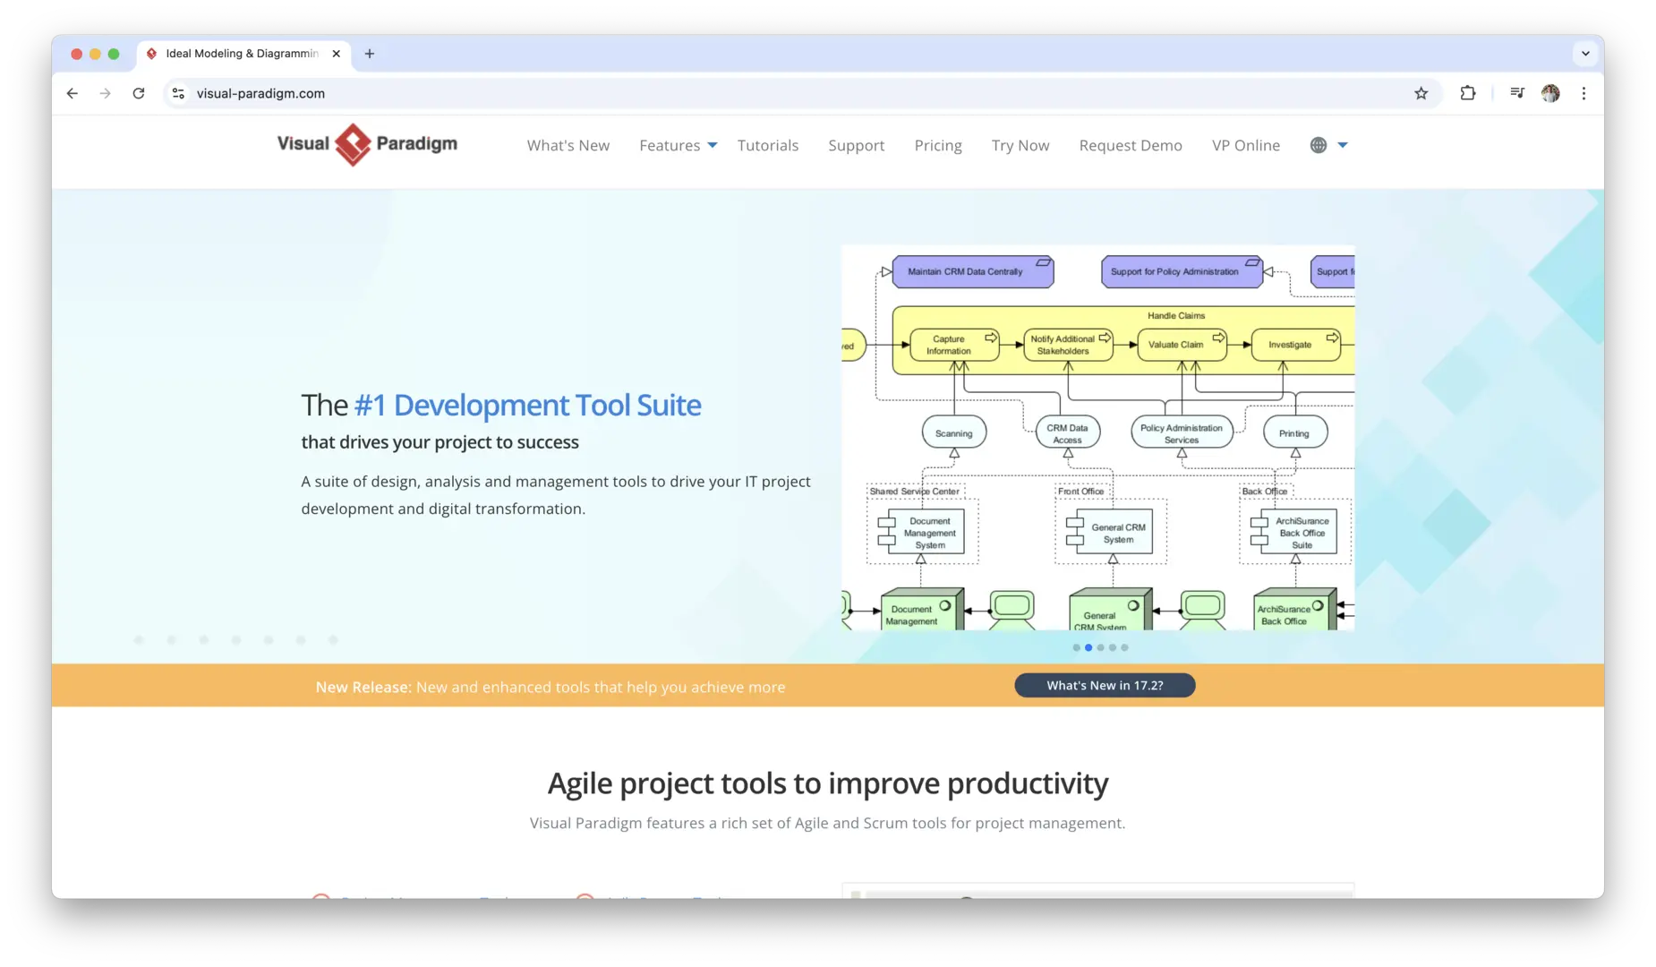
Task: Select the second carousel dot
Action: [1088, 647]
